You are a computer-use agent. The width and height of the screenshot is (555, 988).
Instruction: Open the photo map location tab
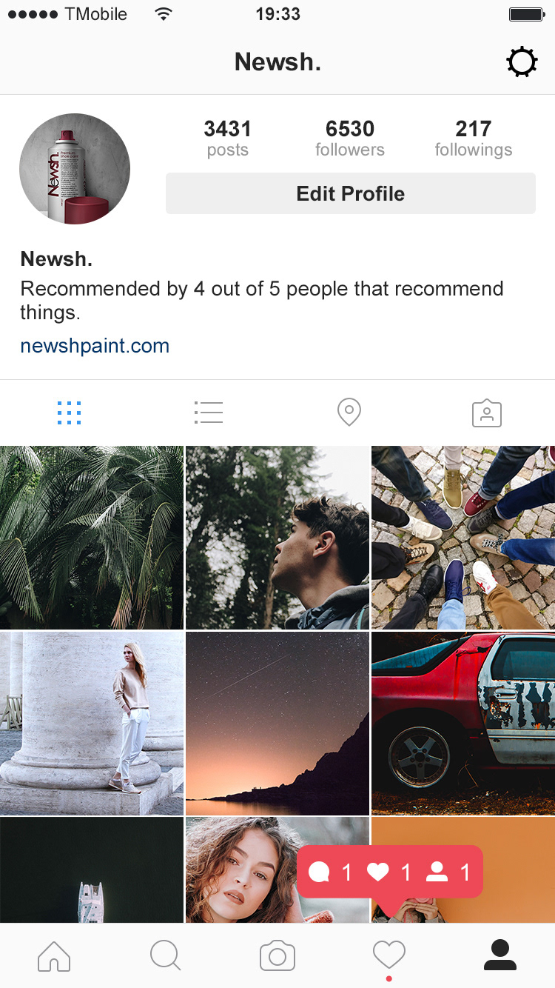(x=349, y=413)
